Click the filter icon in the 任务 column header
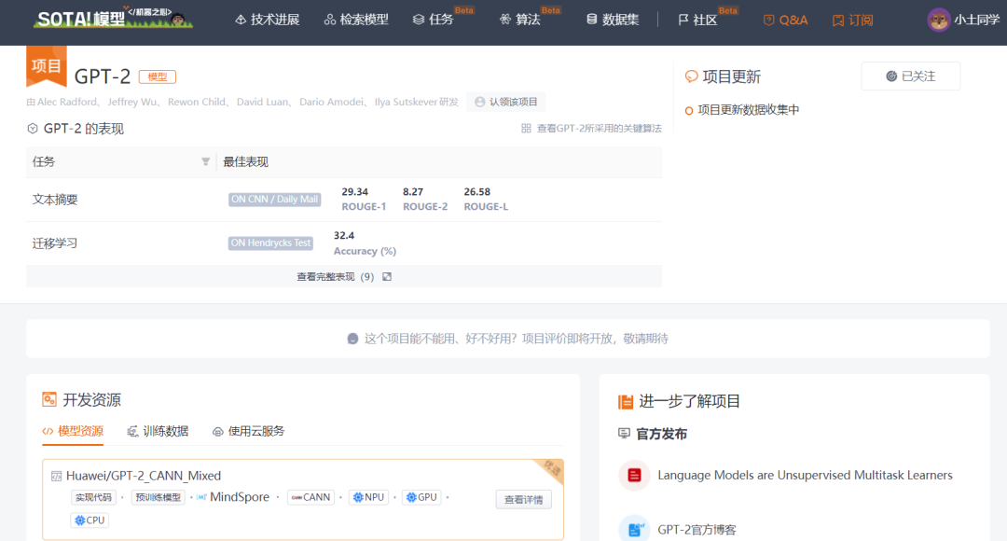The width and height of the screenshot is (1007, 541). pos(206,160)
